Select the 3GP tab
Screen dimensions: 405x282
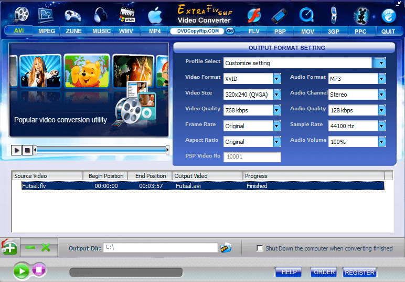click(x=334, y=32)
